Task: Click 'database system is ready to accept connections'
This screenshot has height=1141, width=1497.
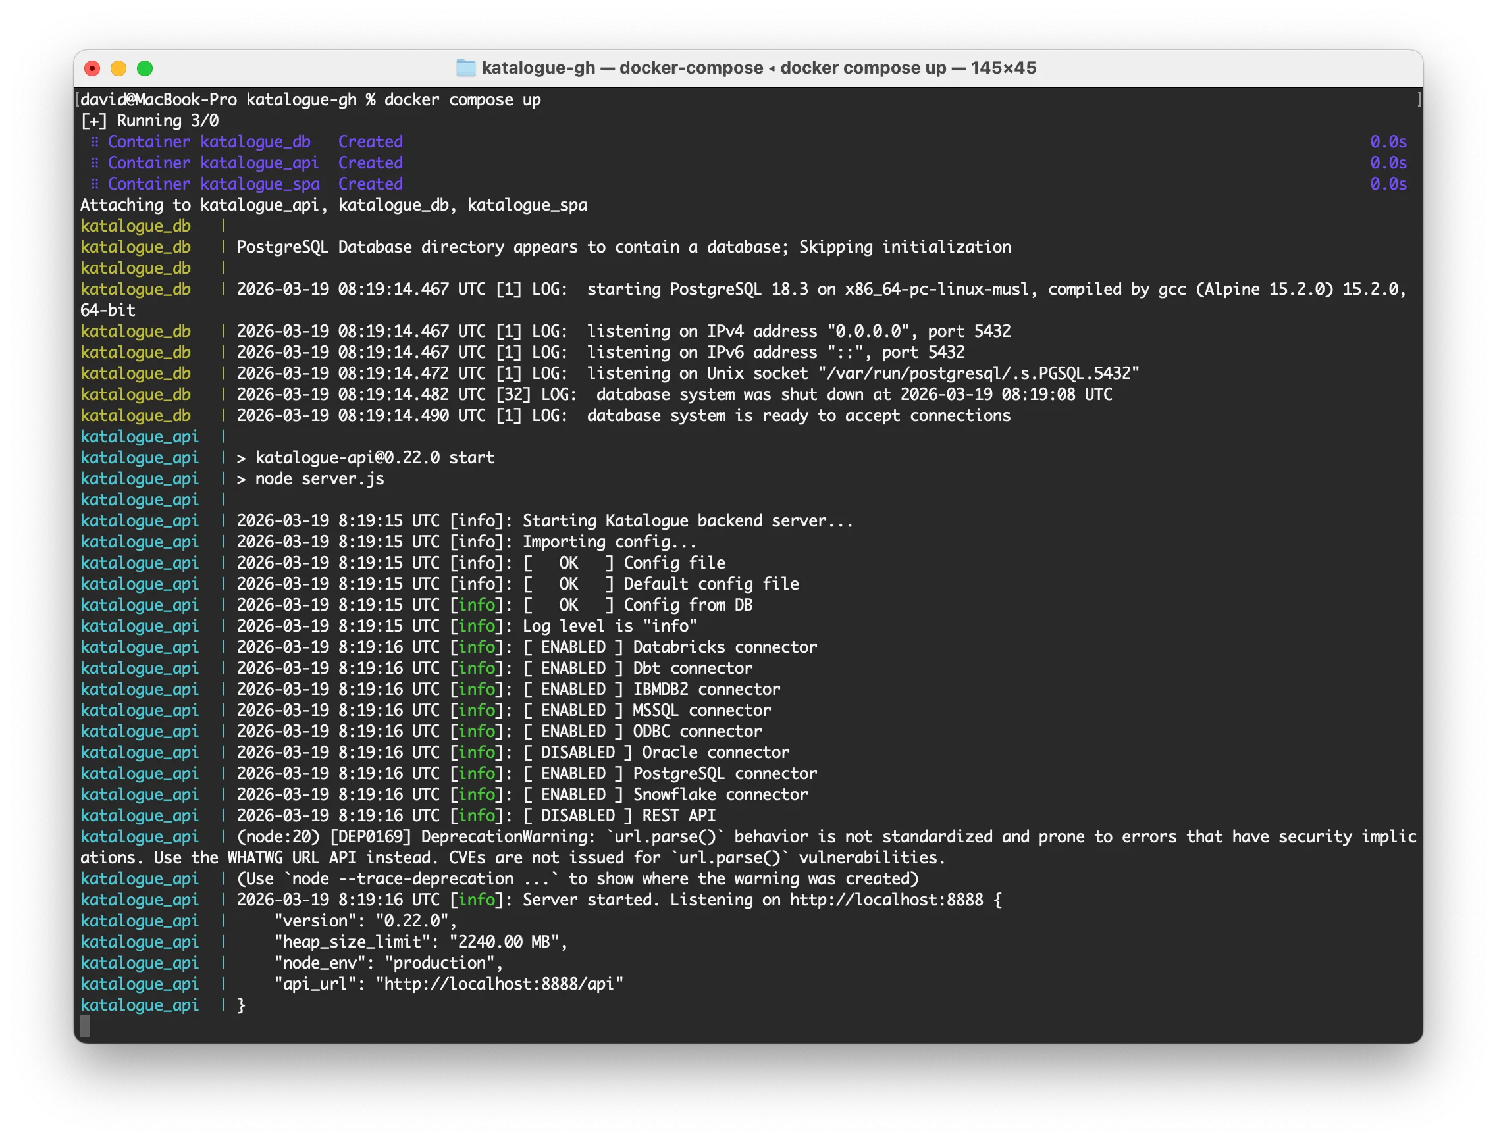Action: (799, 416)
